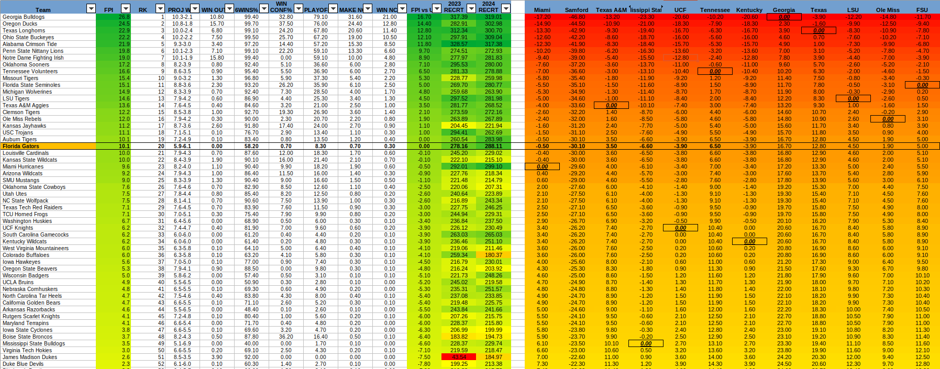The width and height of the screenshot is (940, 369).
Task: Select the red 43.54 recruiting cell
Action: 459,357
